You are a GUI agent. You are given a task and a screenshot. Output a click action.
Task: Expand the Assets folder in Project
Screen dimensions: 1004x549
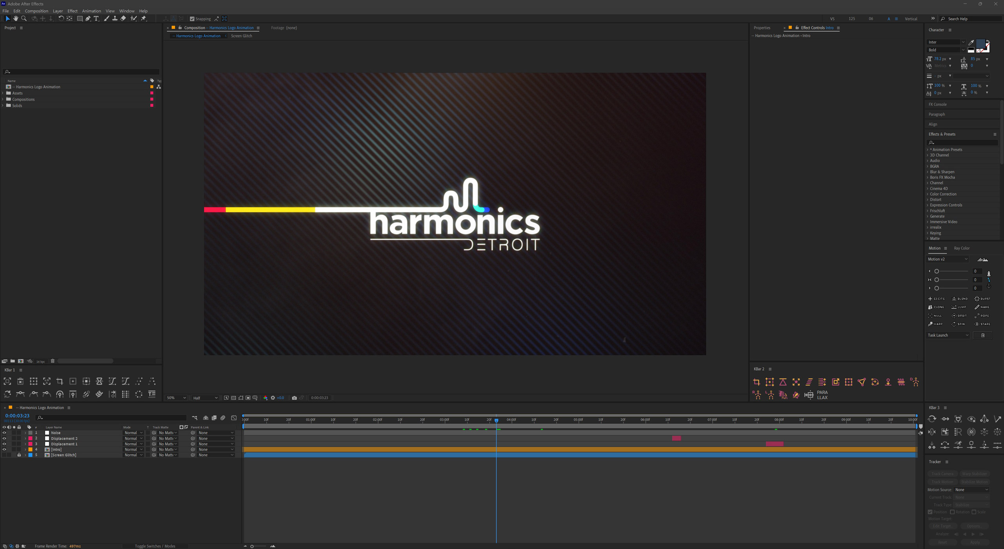click(x=3, y=93)
